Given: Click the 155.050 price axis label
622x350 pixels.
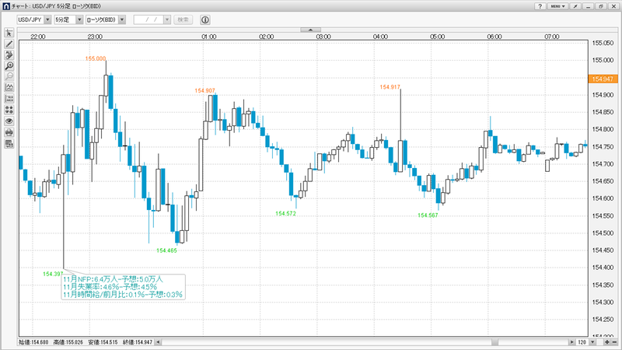Looking at the screenshot, I should click(x=603, y=43).
